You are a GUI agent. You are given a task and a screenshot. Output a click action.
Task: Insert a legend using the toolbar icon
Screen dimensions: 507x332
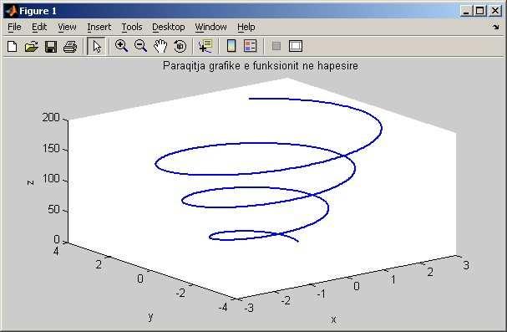click(x=251, y=46)
